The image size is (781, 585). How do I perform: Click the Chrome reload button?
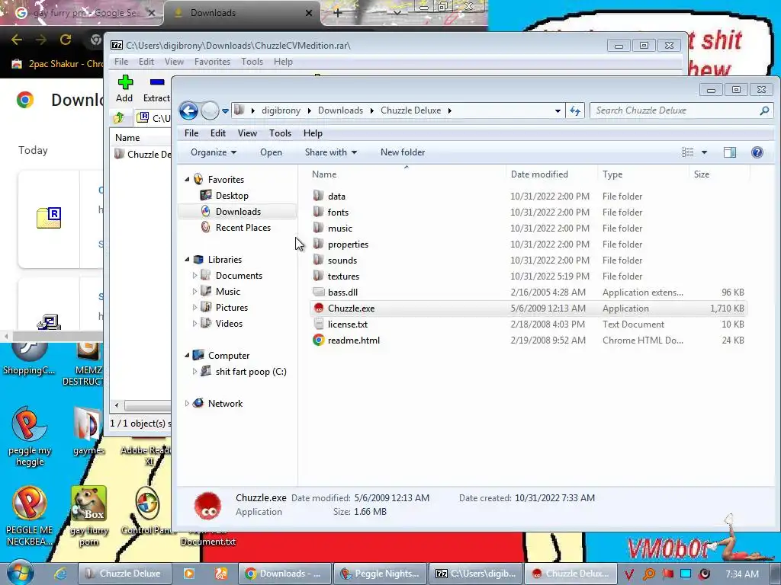coord(66,40)
